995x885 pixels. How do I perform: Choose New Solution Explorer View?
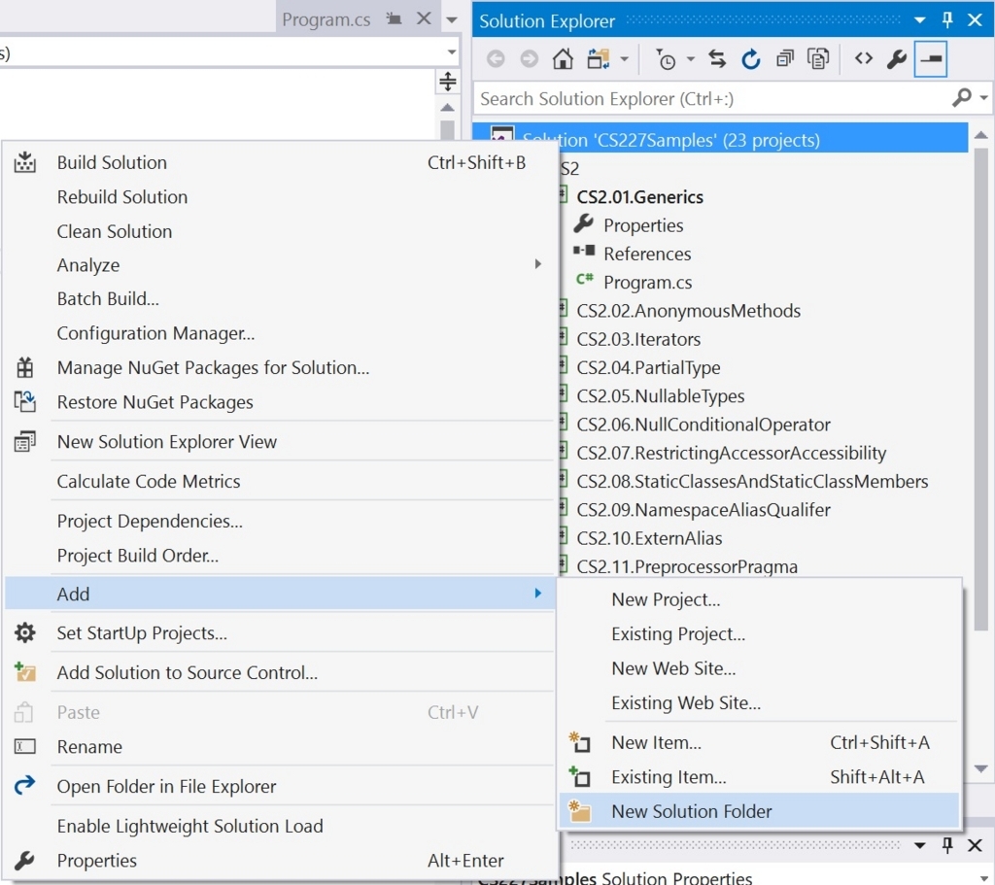(279, 442)
